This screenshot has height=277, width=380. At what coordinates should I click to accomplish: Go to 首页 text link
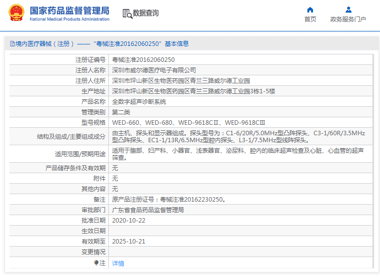(310, 19)
